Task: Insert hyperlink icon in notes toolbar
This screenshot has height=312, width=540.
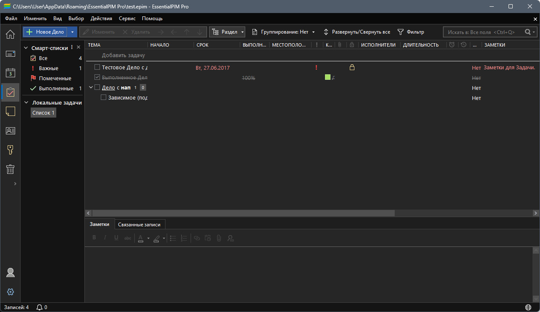Action: pyautogui.click(x=197, y=238)
